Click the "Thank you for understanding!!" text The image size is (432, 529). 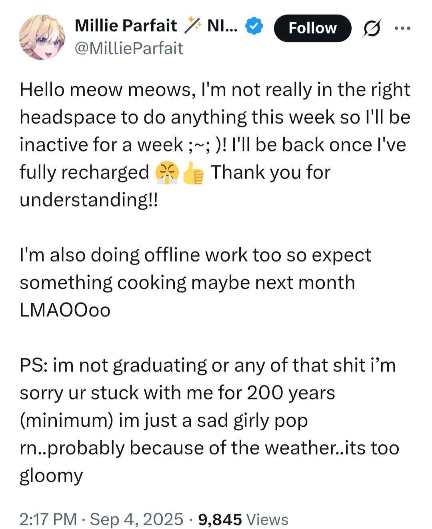(x=175, y=186)
